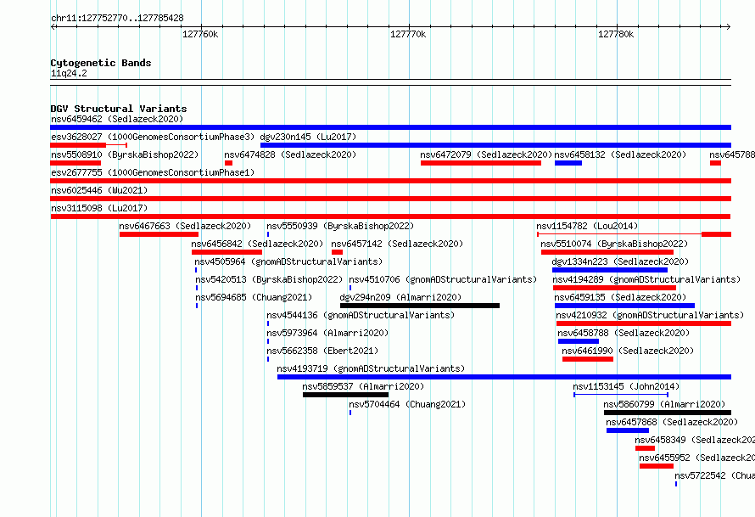Screen dimensions: 755x517
Task: Click nsv5860799 (Almarri2020) label
Action: tap(664, 404)
